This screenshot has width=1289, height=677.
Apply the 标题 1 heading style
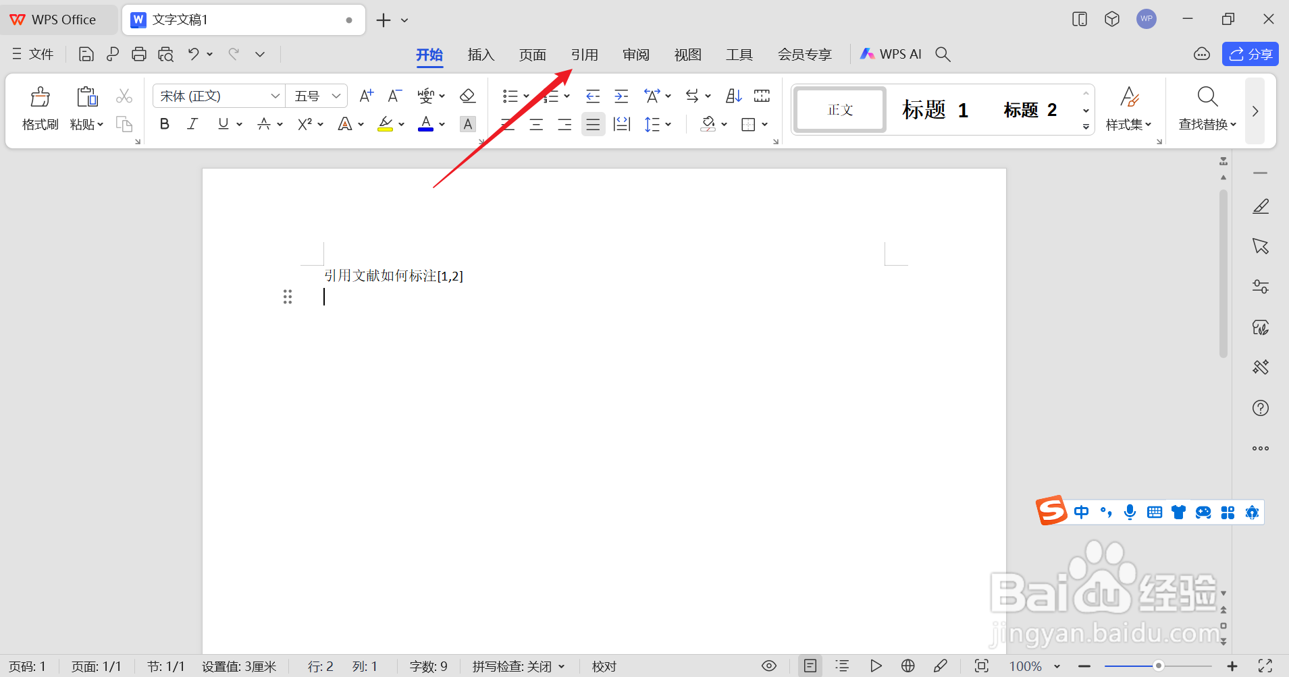pos(936,109)
